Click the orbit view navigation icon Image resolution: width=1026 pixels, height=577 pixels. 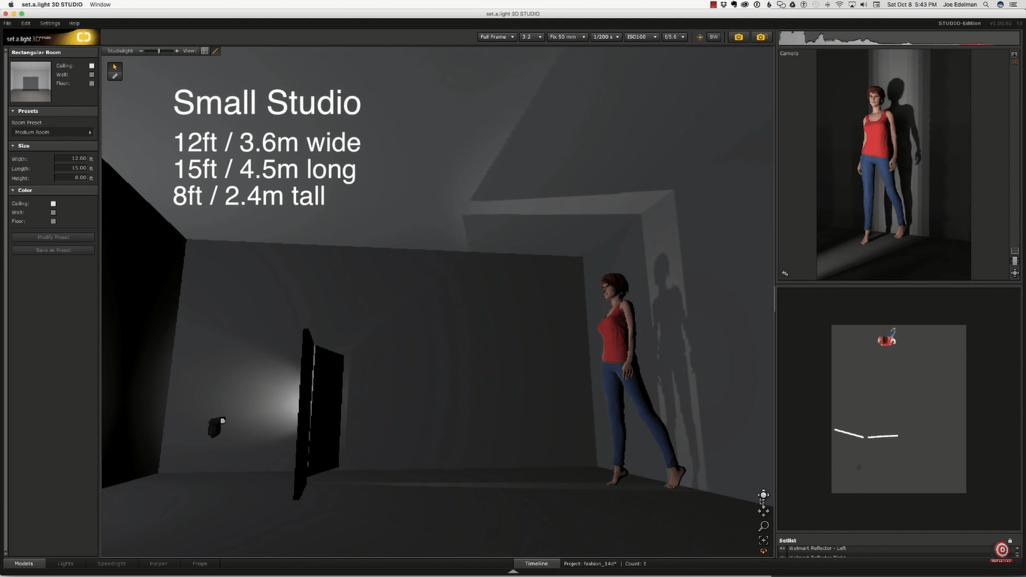pos(763,495)
